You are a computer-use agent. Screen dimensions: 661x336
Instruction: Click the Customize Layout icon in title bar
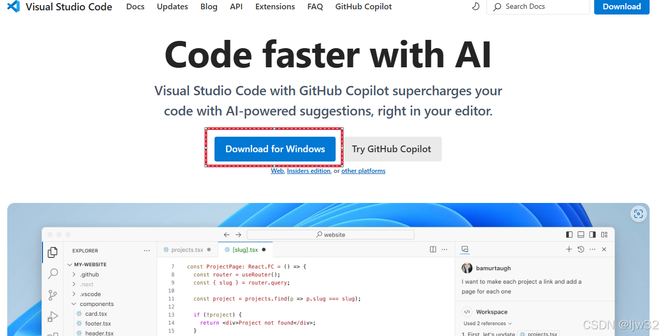603,235
